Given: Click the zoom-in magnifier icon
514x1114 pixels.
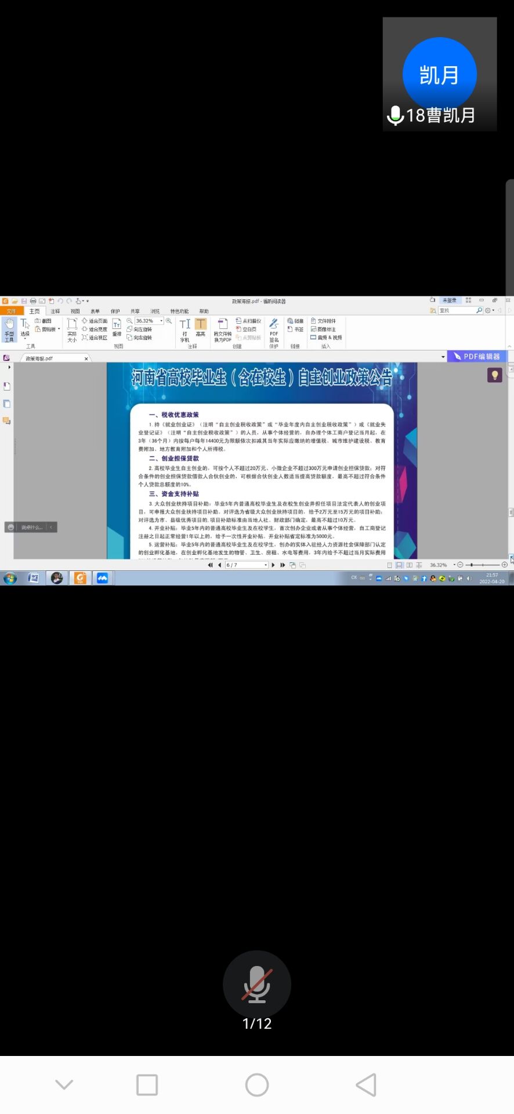Looking at the screenshot, I should 169,321.
